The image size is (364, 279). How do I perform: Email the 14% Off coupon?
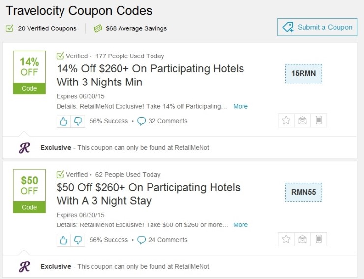[x=302, y=120]
